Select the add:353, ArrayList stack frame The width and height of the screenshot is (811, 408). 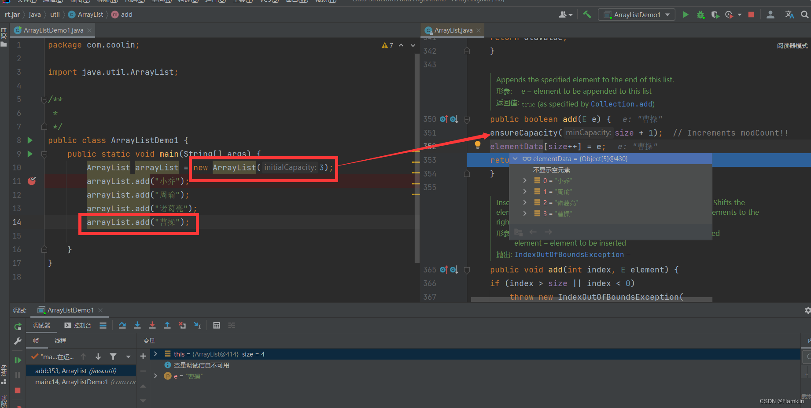(x=81, y=371)
